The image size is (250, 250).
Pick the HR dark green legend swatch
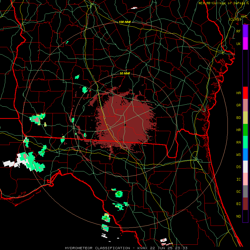click(x=245, y=130)
